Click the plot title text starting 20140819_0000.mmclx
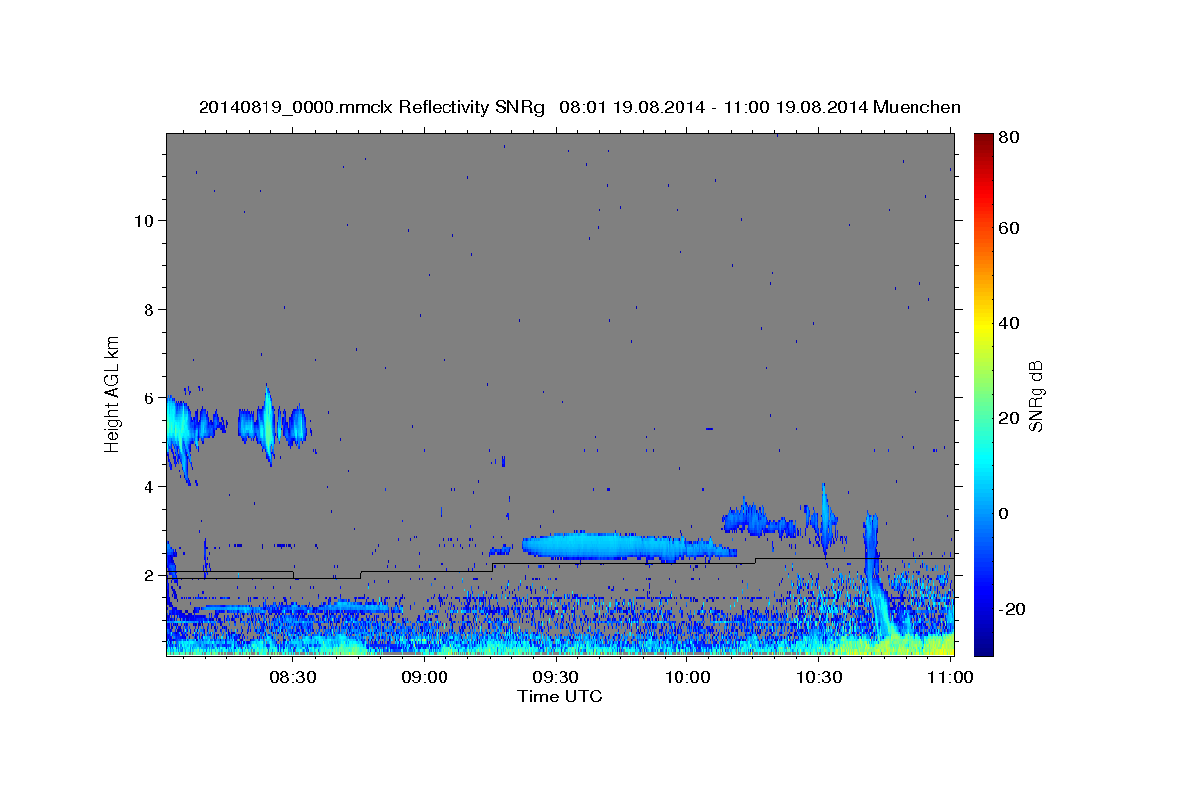Viewport: 1180px width, 787px height. click(x=579, y=107)
